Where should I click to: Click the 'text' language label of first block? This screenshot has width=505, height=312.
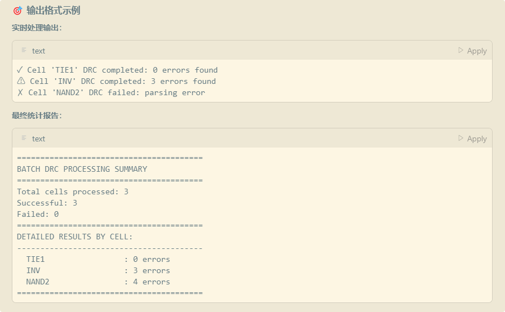pyautogui.click(x=39, y=51)
